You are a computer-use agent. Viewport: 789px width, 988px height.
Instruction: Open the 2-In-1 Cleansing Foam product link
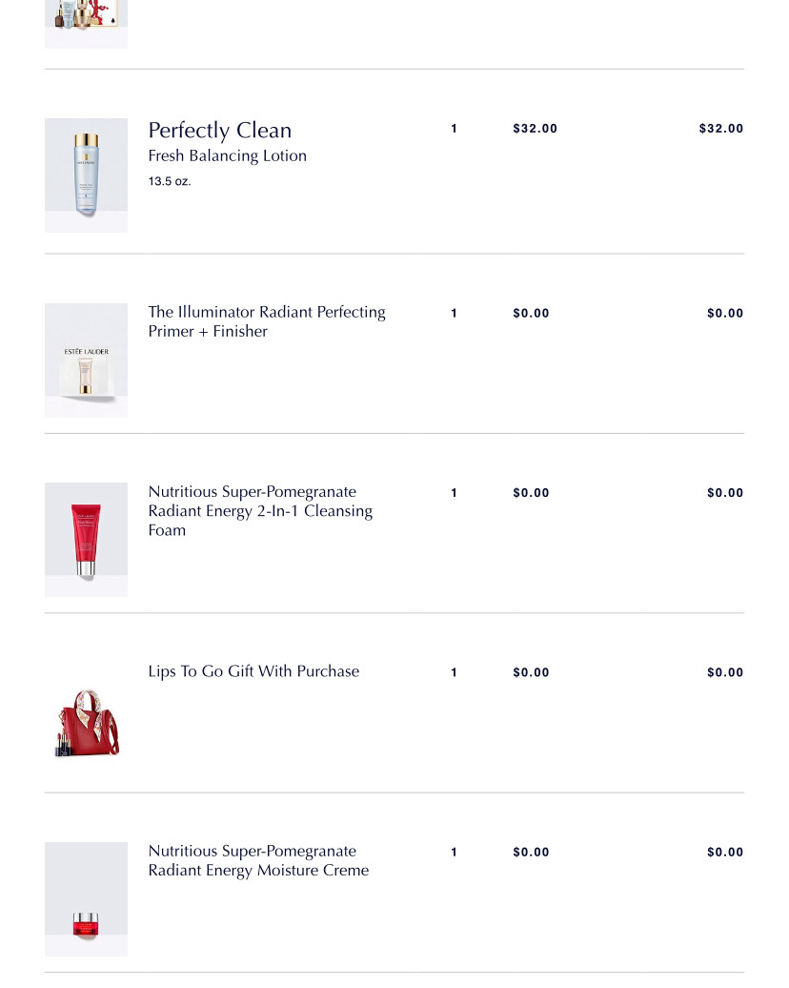[260, 511]
